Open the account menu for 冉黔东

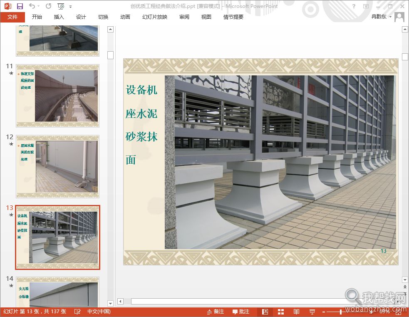point(382,17)
